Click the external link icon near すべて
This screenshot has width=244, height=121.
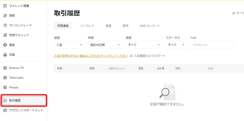(x=234, y=13)
